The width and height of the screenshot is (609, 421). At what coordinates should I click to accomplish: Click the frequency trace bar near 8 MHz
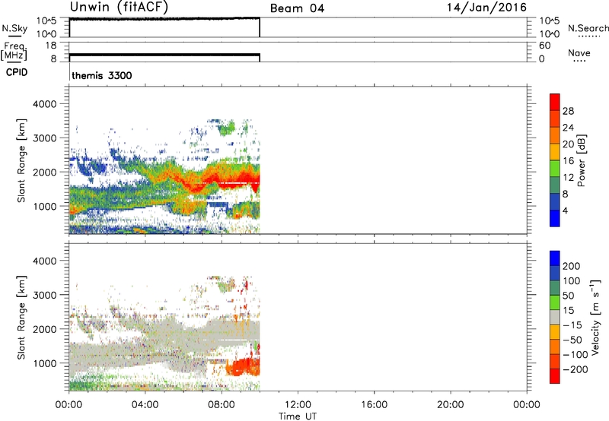tap(164, 55)
